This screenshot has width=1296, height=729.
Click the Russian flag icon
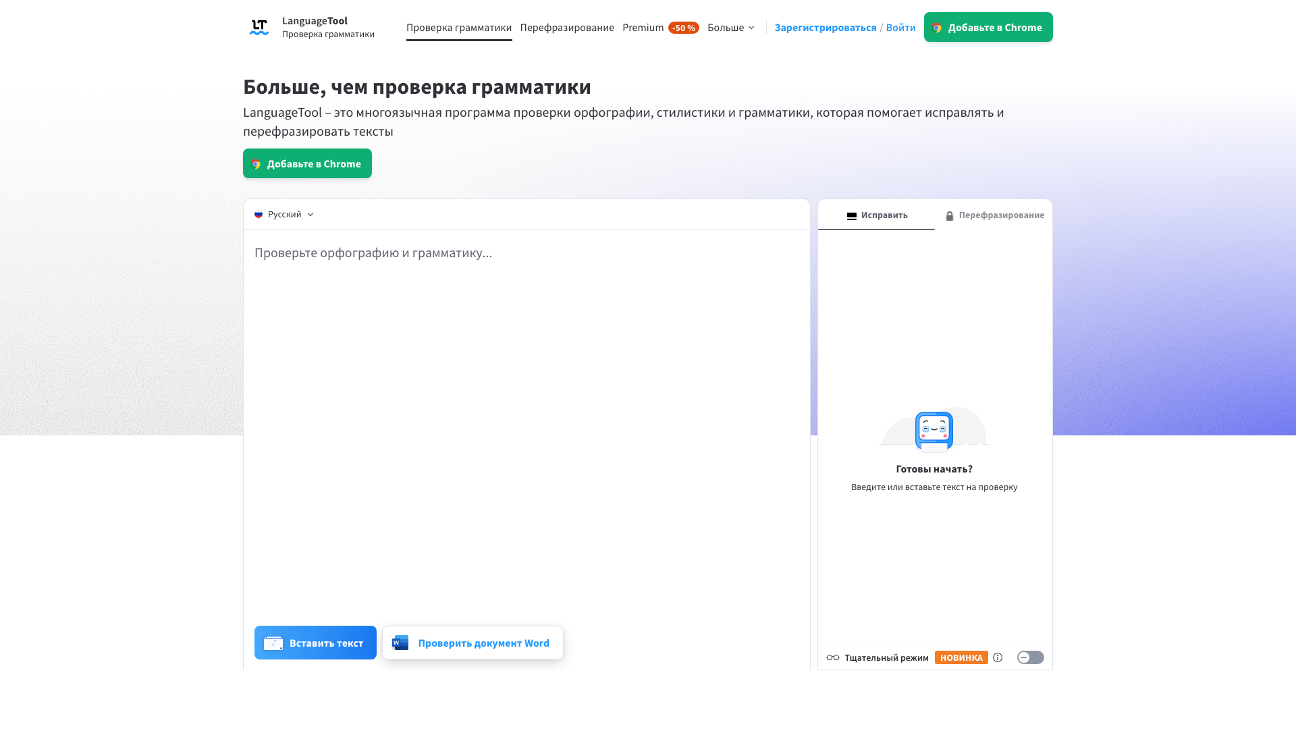coord(259,215)
